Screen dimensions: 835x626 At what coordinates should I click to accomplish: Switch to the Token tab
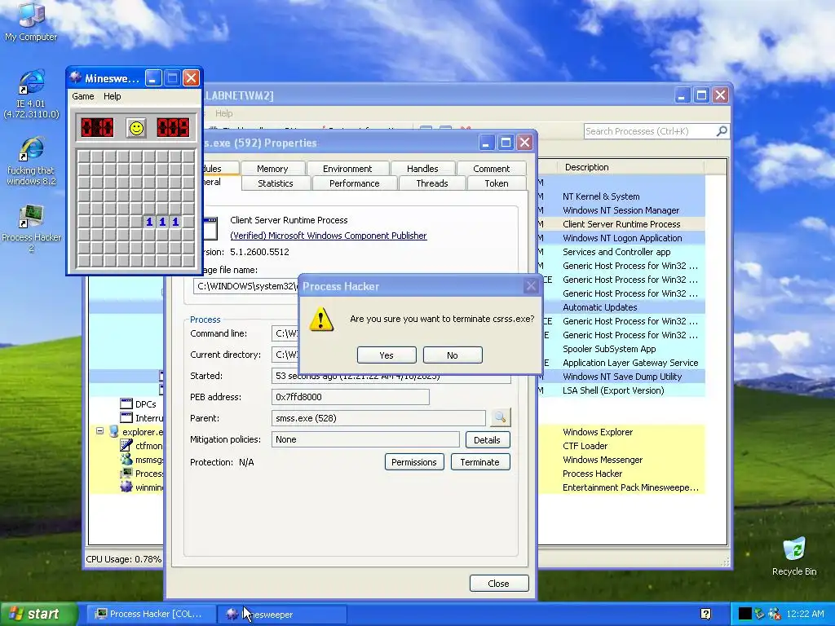[497, 183]
